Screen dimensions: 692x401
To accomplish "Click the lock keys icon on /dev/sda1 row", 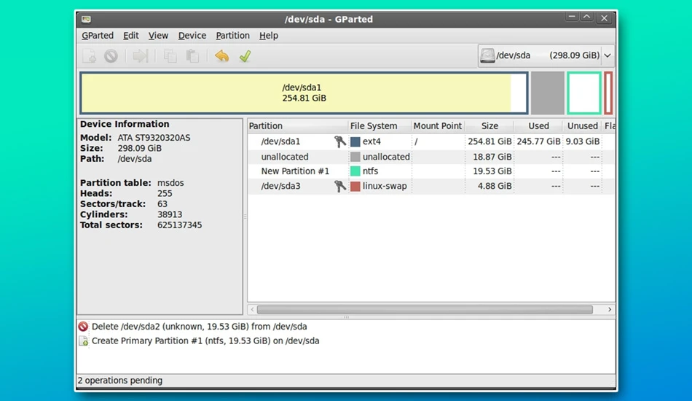I will [x=339, y=141].
